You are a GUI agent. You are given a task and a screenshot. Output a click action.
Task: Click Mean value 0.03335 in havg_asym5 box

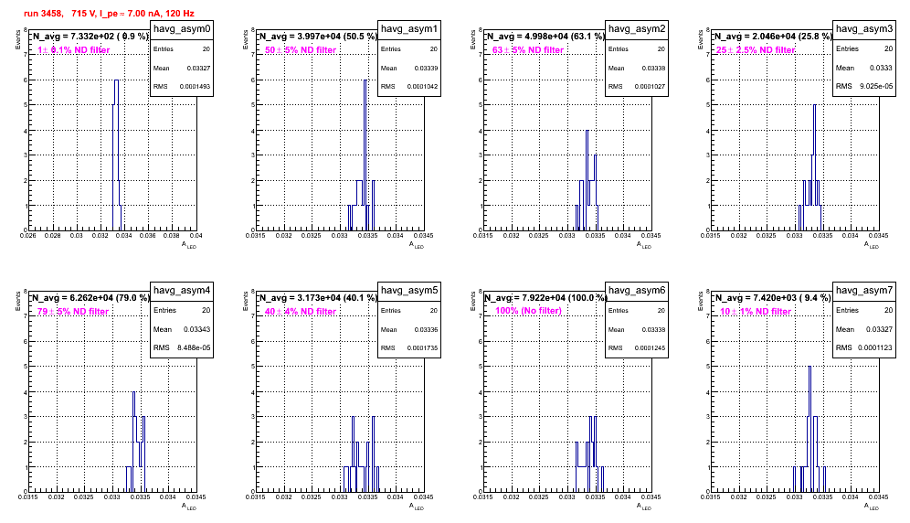point(426,329)
